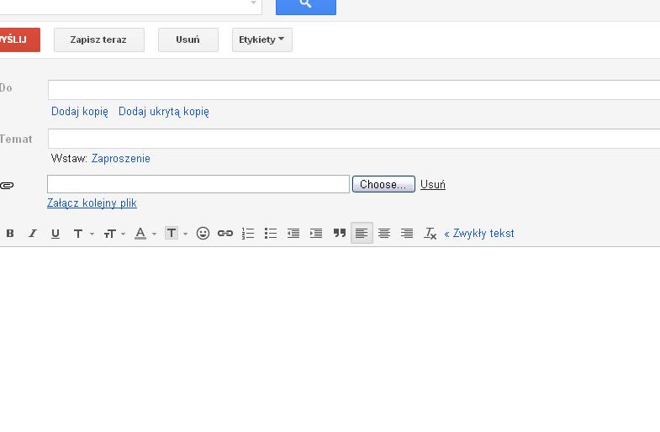Click the Załącz kolejny plik link
The image size is (660, 432).
92,203
